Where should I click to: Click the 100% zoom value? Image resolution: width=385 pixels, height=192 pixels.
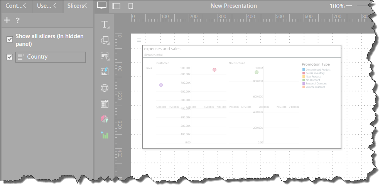(337, 6)
